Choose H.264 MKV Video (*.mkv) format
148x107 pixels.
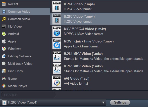[x=99, y=56]
